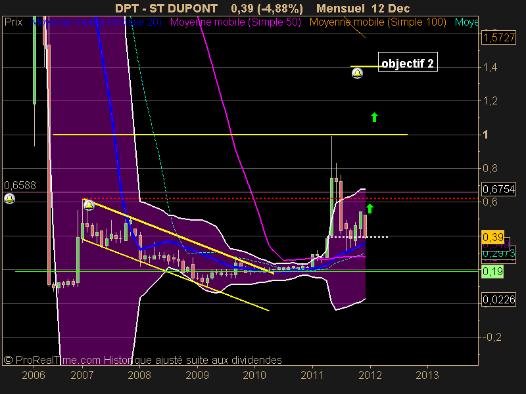The image size is (526, 394).
Task: Click the 2012 label on the time axis
Action: point(370,375)
